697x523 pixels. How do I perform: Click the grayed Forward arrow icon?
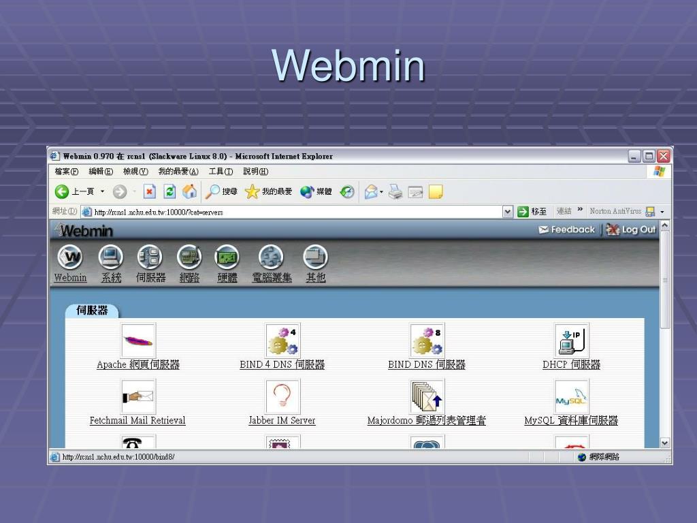tap(120, 191)
